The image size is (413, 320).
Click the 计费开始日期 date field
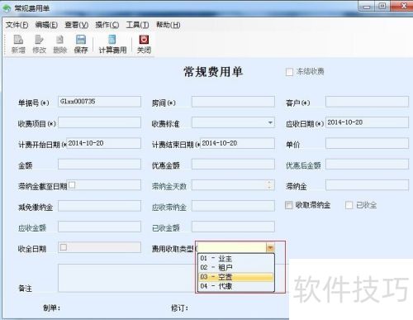pos(103,143)
